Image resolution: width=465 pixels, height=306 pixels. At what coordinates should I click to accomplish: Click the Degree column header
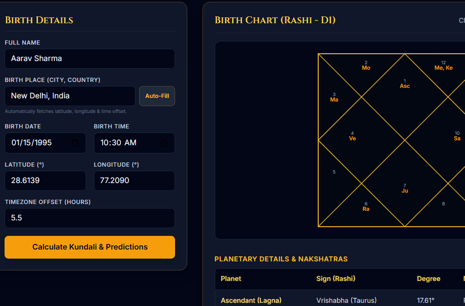pos(429,279)
